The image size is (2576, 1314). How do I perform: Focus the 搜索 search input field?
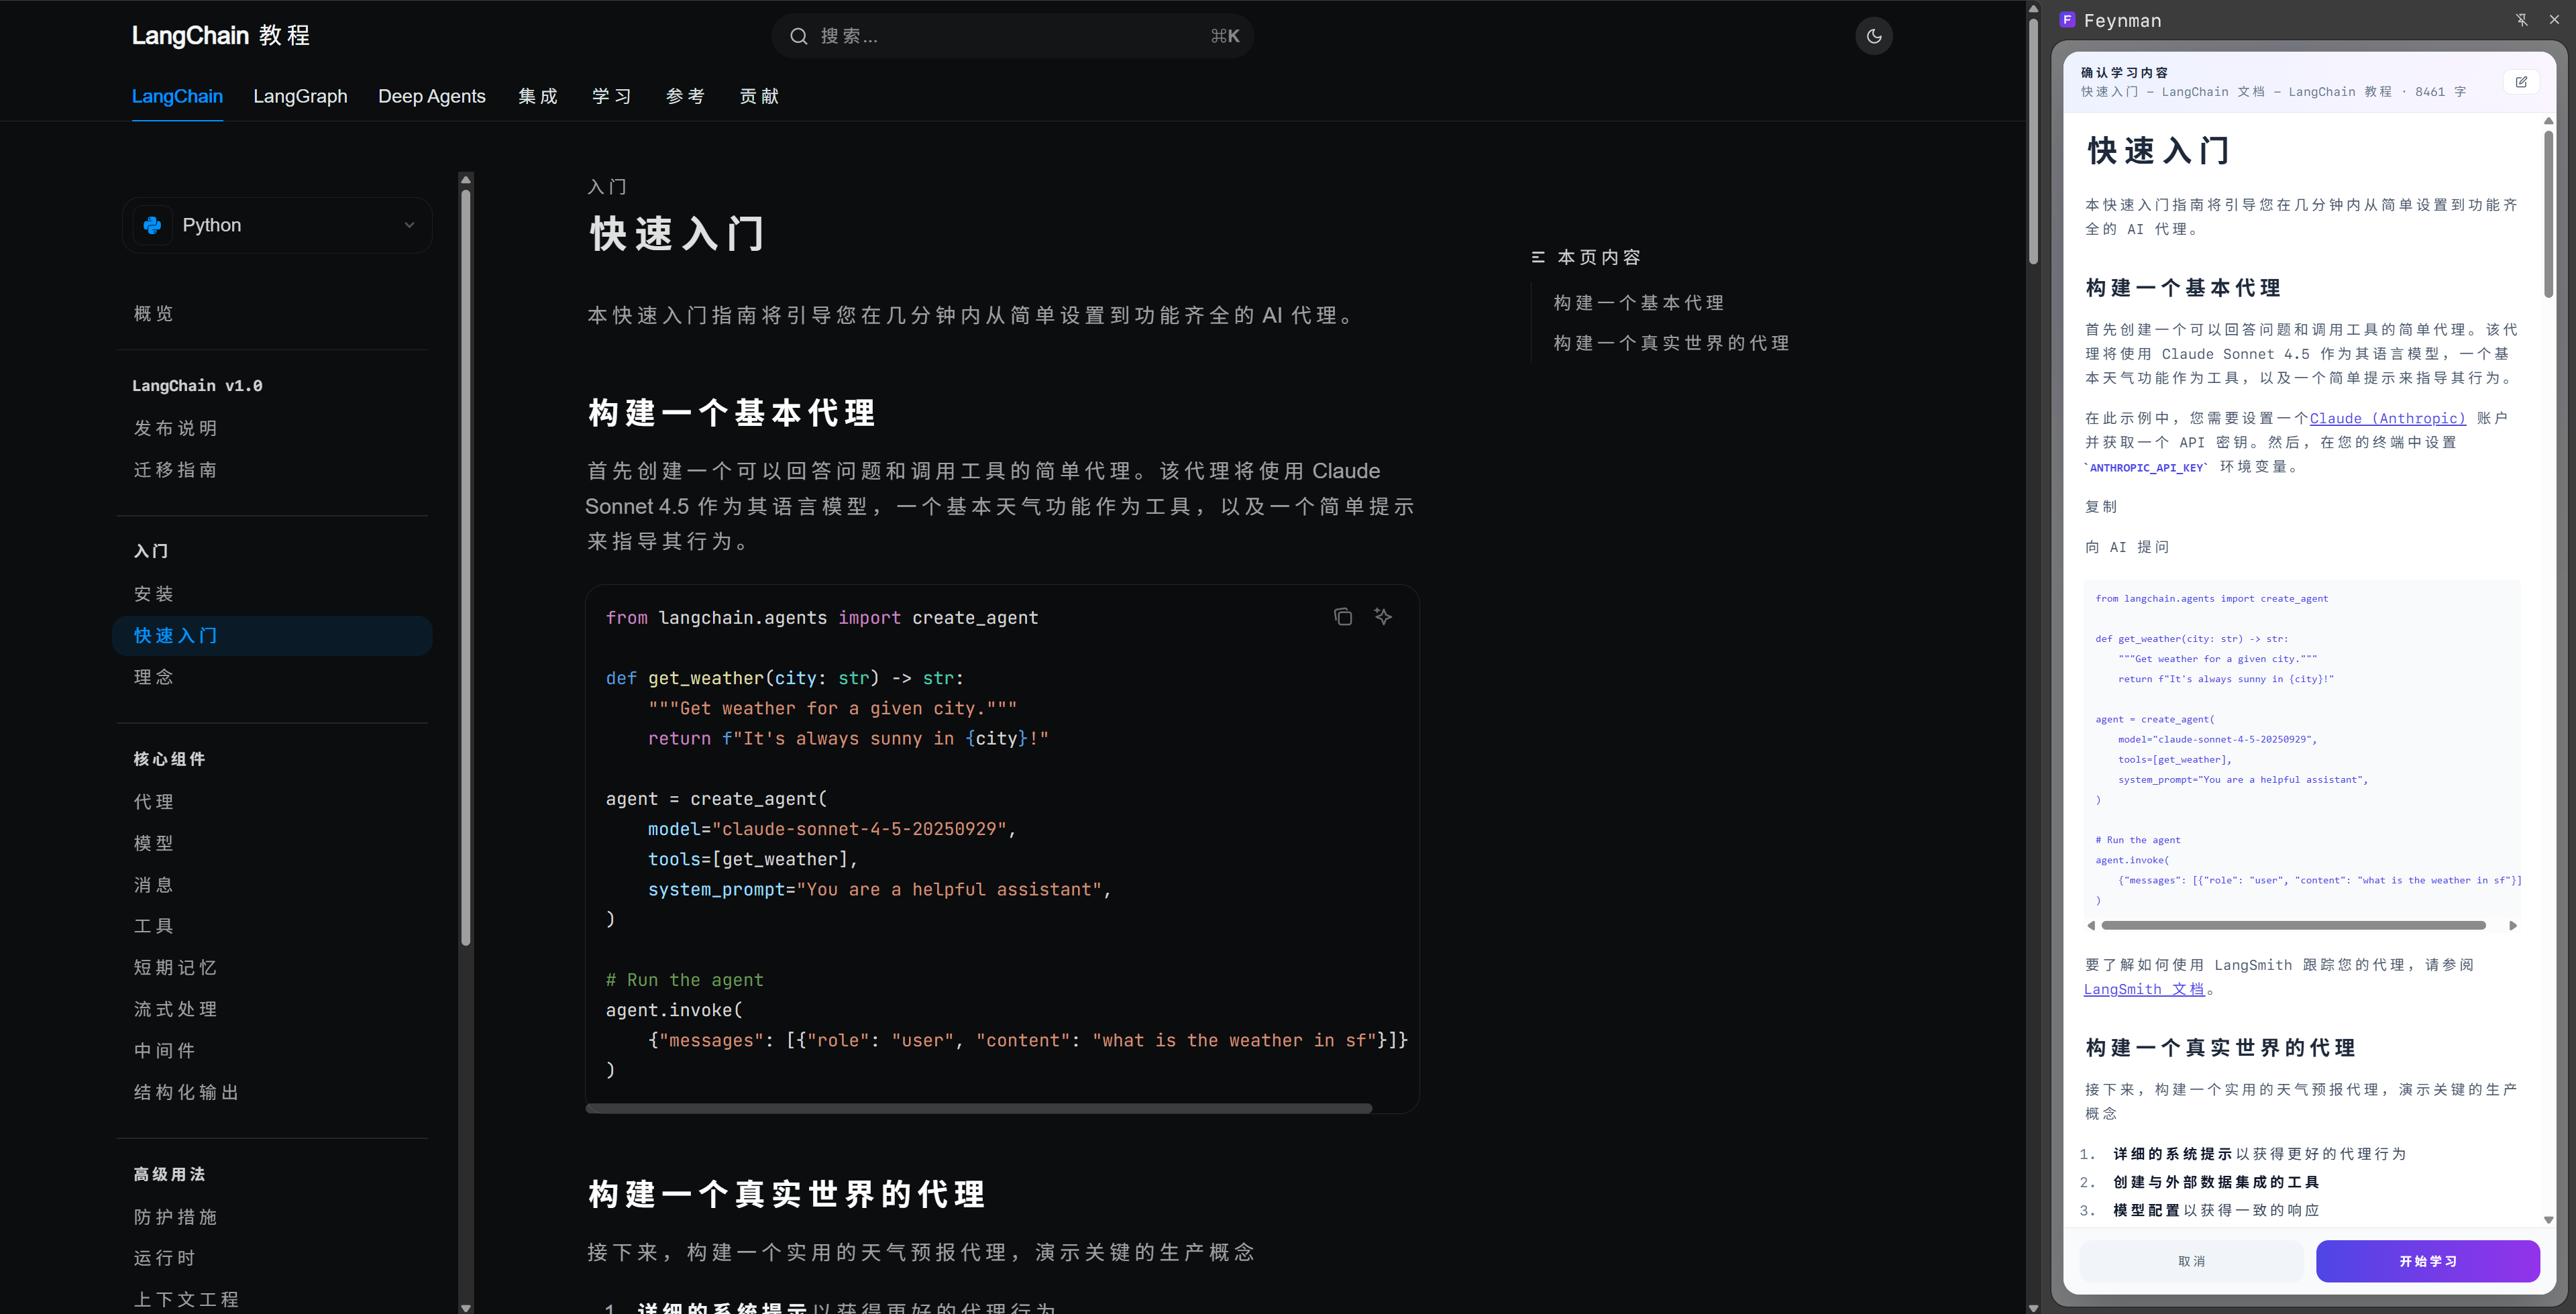click(1010, 36)
